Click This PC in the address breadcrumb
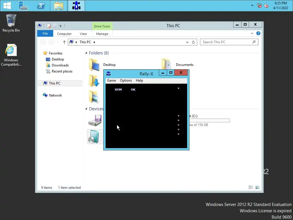 (85, 42)
